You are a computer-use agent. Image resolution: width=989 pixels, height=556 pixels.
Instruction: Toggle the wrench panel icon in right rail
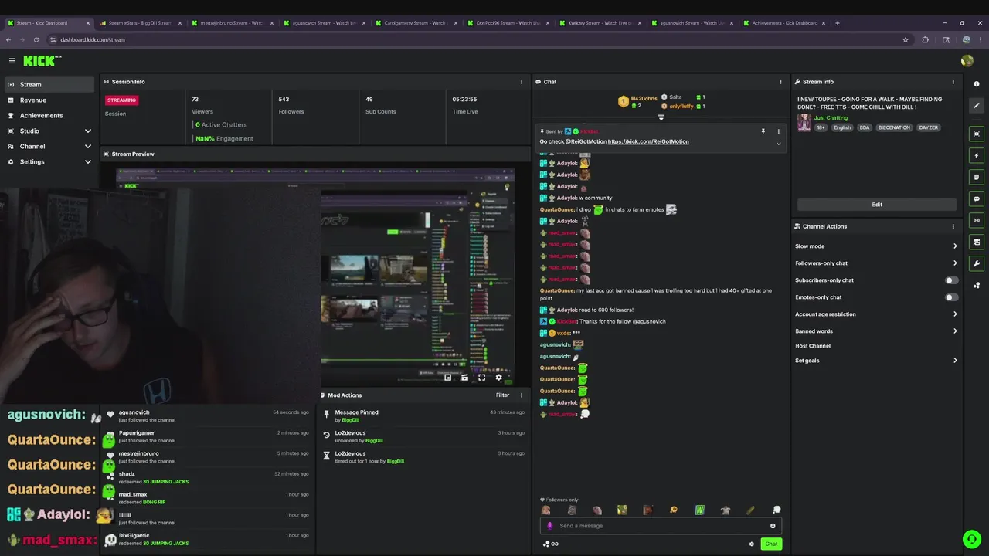[977, 263]
